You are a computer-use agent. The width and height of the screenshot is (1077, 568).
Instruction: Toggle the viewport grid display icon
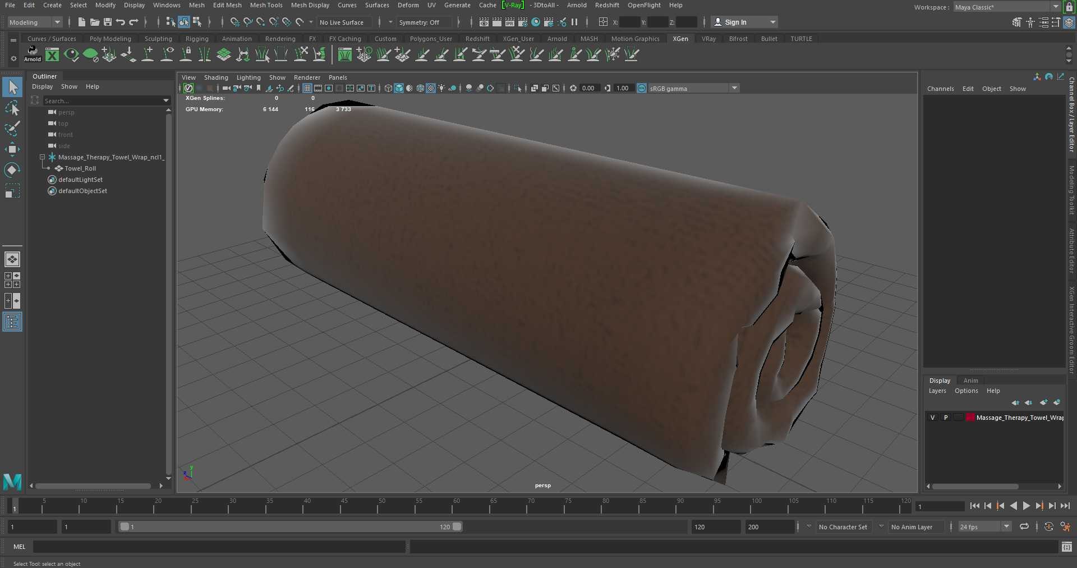(307, 88)
